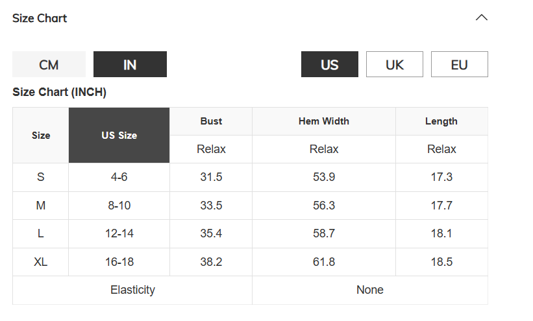This screenshot has height=321, width=533.
Task: Click the 58.7 hem width cell
Action: pyautogui.click(x=324, y=233)
